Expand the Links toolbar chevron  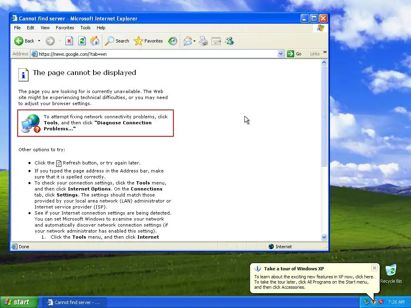[325, 52]
